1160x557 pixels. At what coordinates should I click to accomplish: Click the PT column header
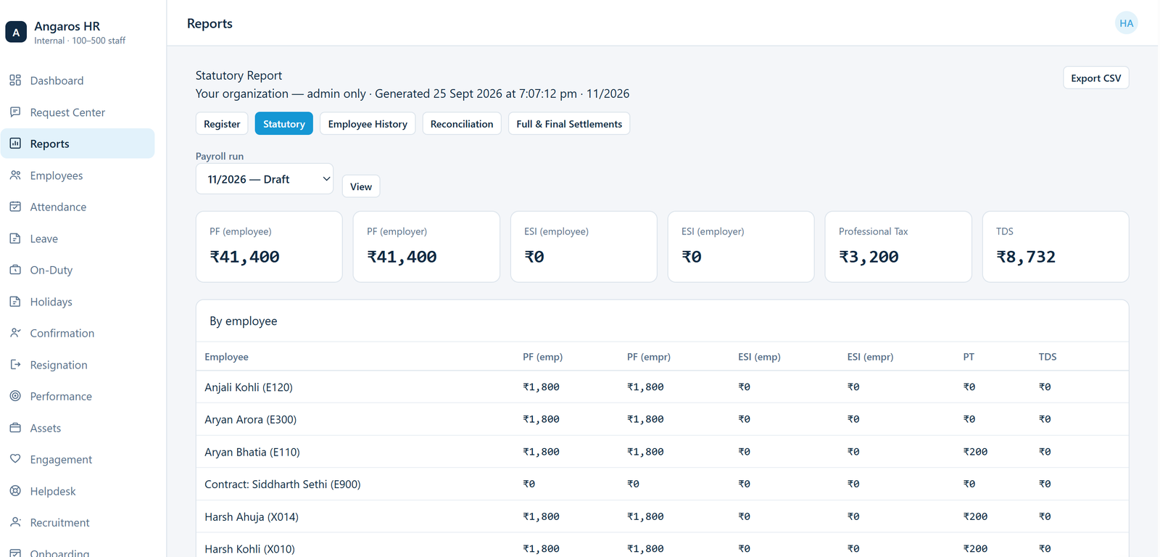click(x=969, y=357)
